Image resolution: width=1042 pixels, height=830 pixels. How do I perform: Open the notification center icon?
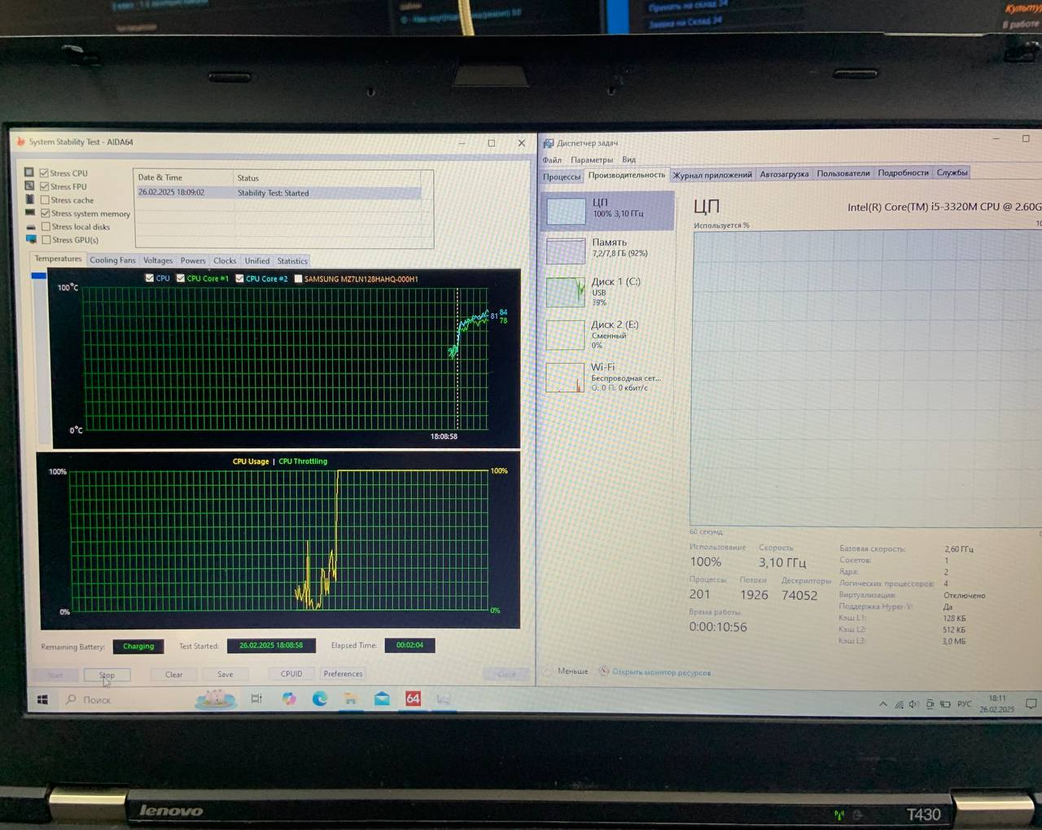tap(1031, 704)
